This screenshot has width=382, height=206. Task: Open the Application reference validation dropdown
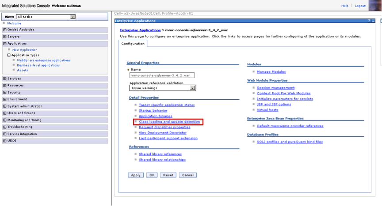(192, 88)
